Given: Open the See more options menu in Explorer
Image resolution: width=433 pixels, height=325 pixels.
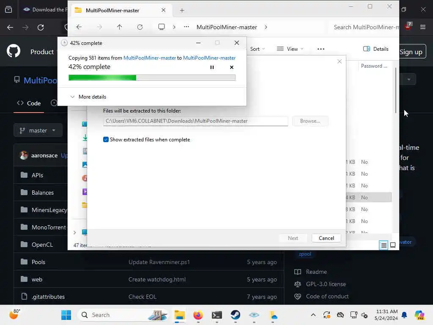Looking at the screenshot, I should [x=321, y=49].
